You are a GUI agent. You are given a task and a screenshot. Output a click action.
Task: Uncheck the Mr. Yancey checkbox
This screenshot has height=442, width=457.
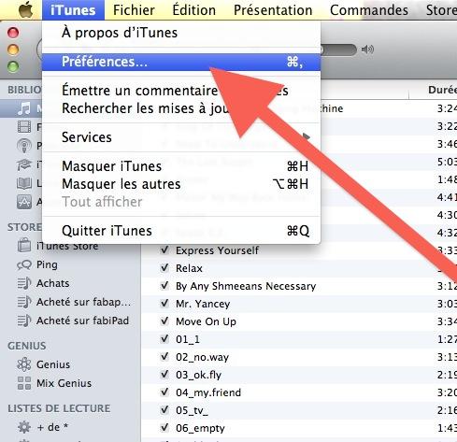click(x=164, y=304)
